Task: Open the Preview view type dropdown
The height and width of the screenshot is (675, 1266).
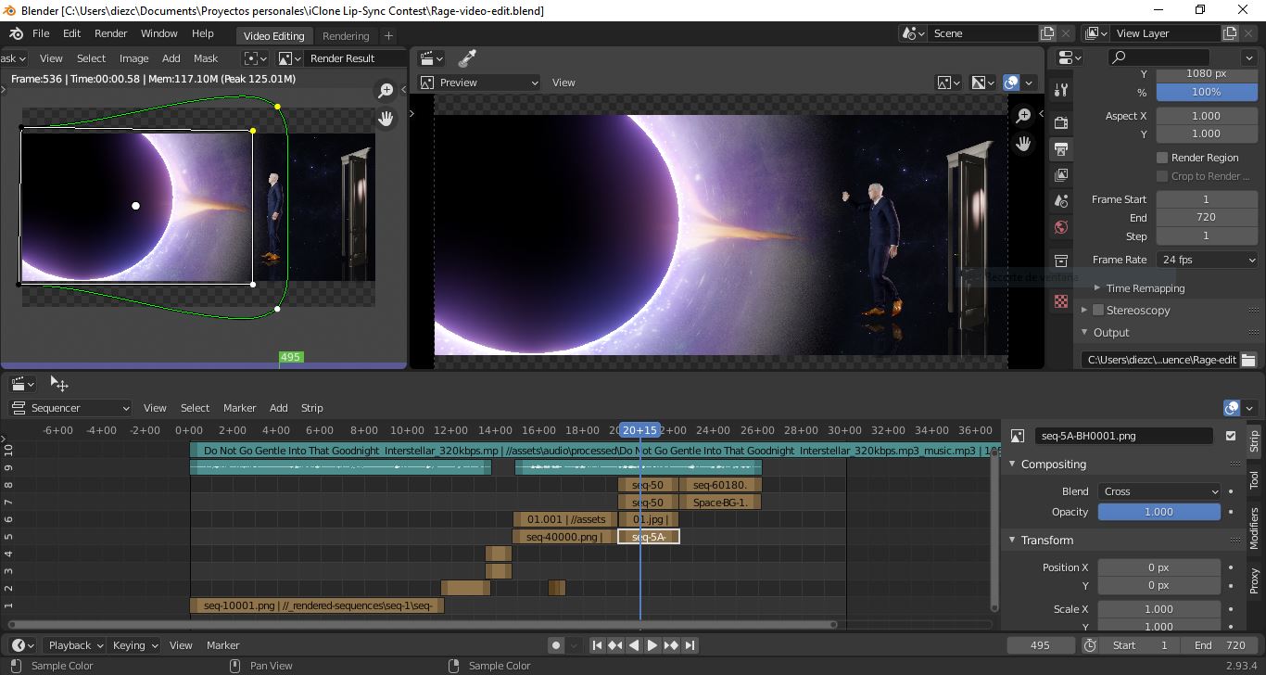Action: click(479, 83)
